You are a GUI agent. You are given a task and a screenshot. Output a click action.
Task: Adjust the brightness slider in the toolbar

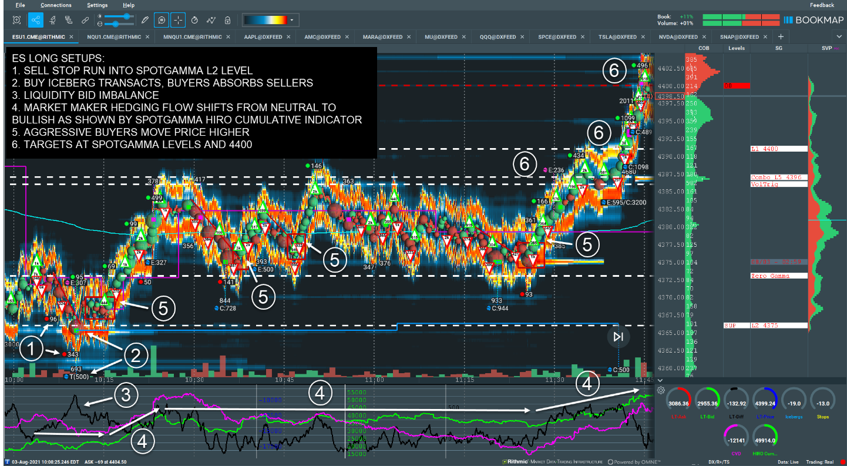pyautogui.click(x=126, y=16)
